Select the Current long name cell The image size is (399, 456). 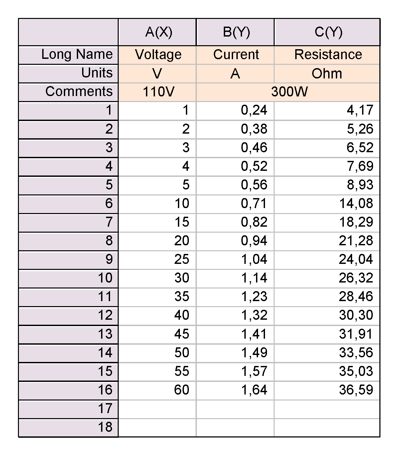235,55
